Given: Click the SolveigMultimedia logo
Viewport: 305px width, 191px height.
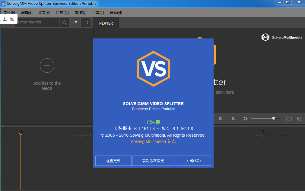Looking at the screenshot, I should coord(282,37).
